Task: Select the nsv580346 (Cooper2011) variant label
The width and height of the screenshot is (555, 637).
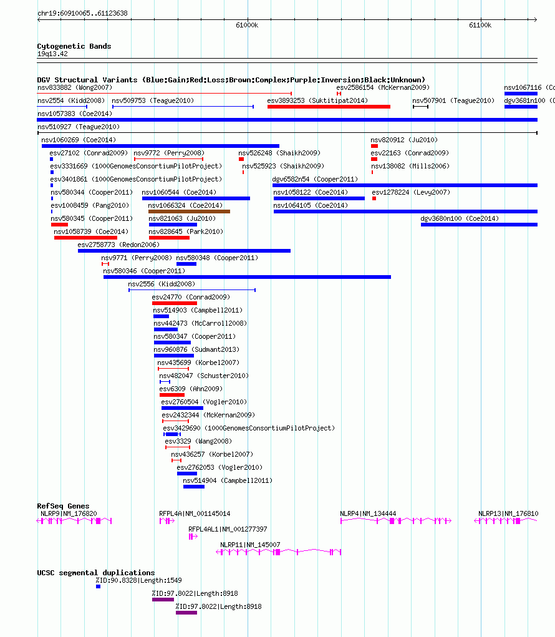Action: (144, 271)
